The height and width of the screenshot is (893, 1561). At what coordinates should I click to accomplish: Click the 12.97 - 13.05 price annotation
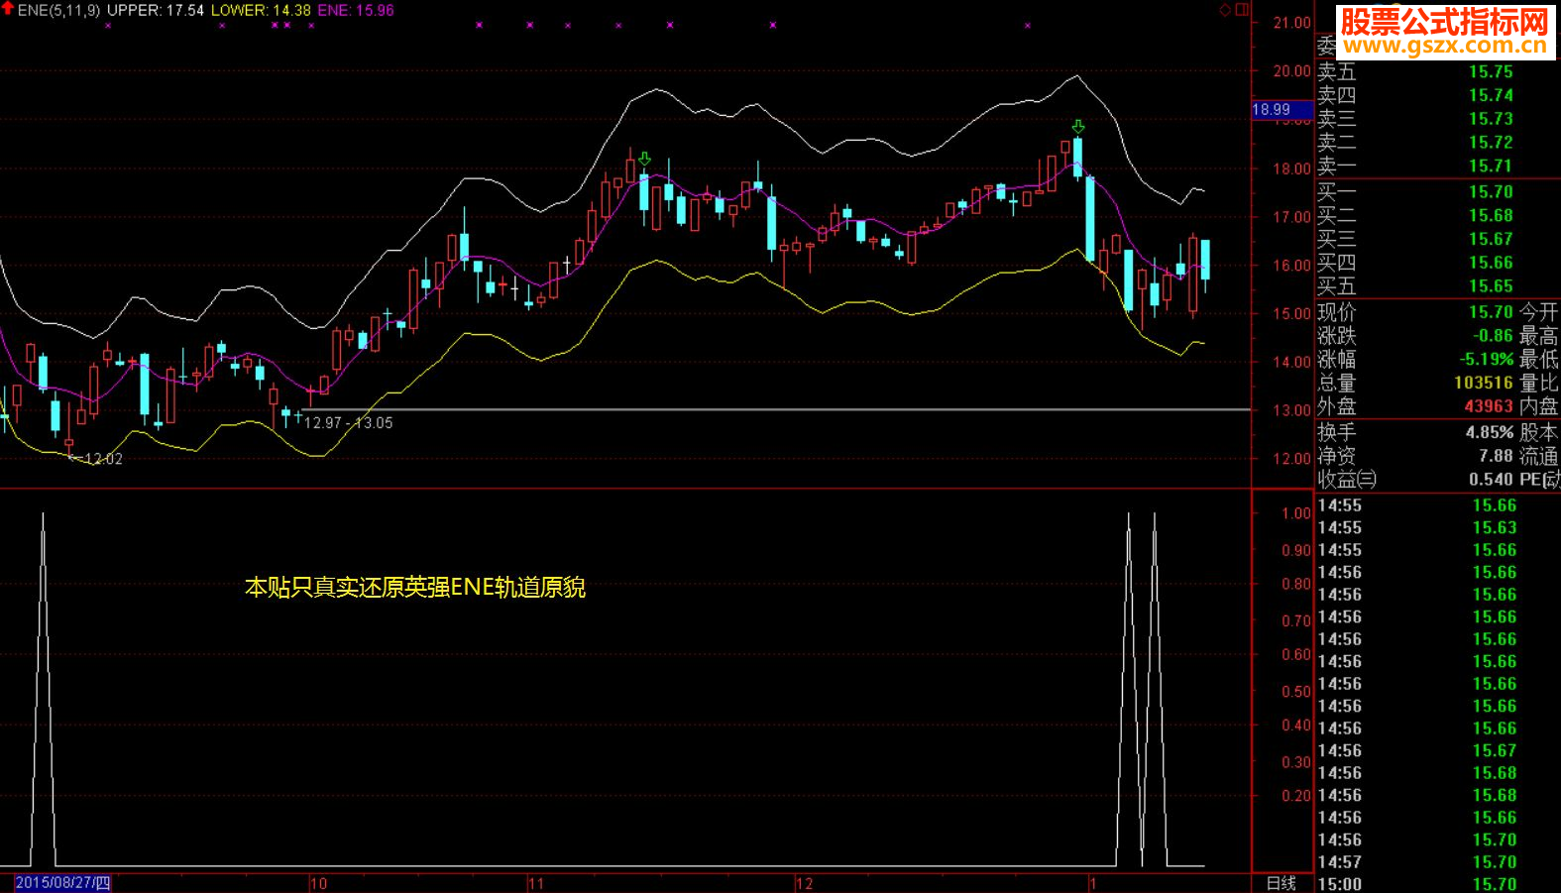[348, 423]
